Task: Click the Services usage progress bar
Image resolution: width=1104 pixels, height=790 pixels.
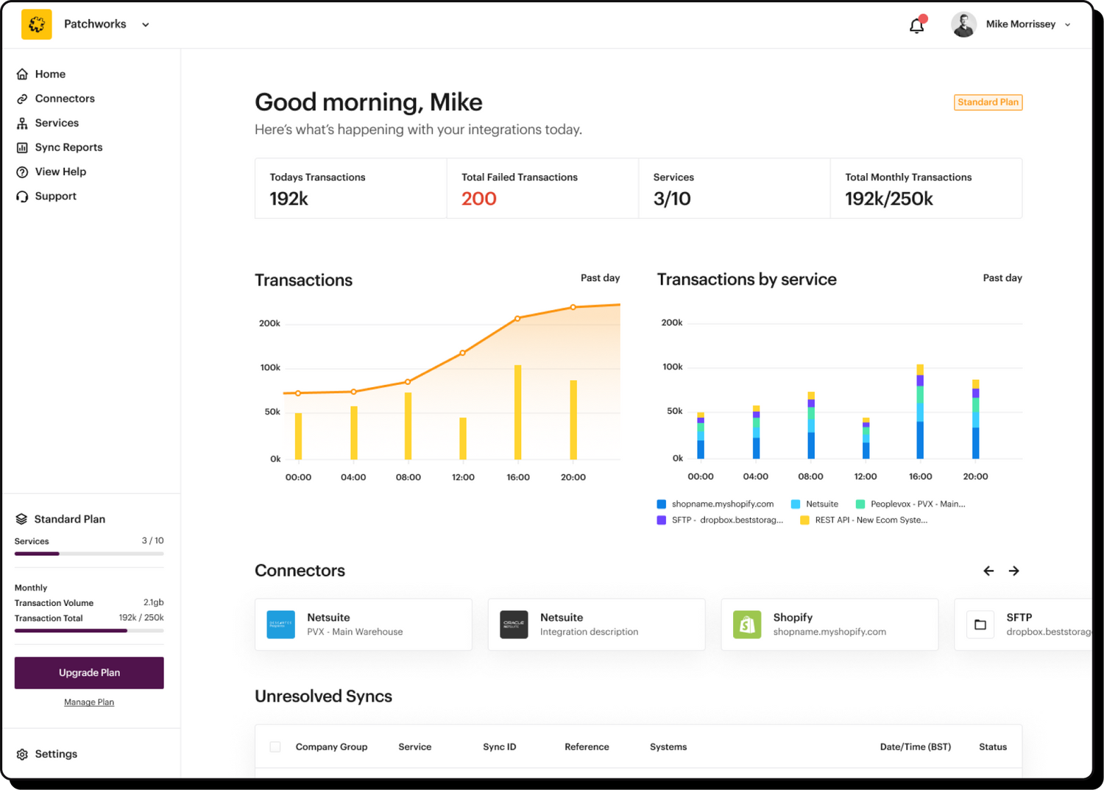Action: tap(88, 554)
